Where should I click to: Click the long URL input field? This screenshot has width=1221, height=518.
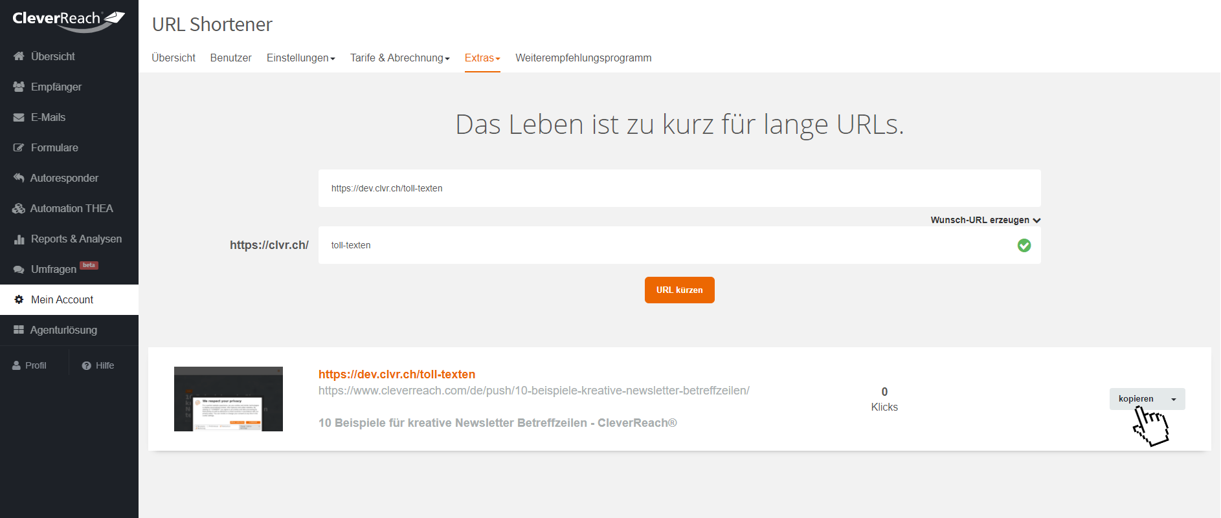(x=680, y=188)
